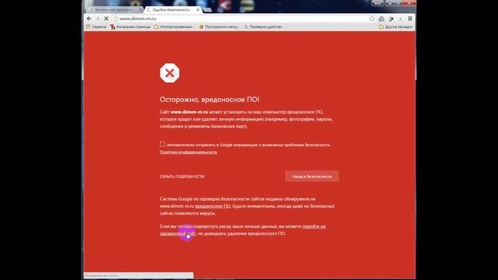Tick the automatic Google reporting checkbox

tap(163, 145)
